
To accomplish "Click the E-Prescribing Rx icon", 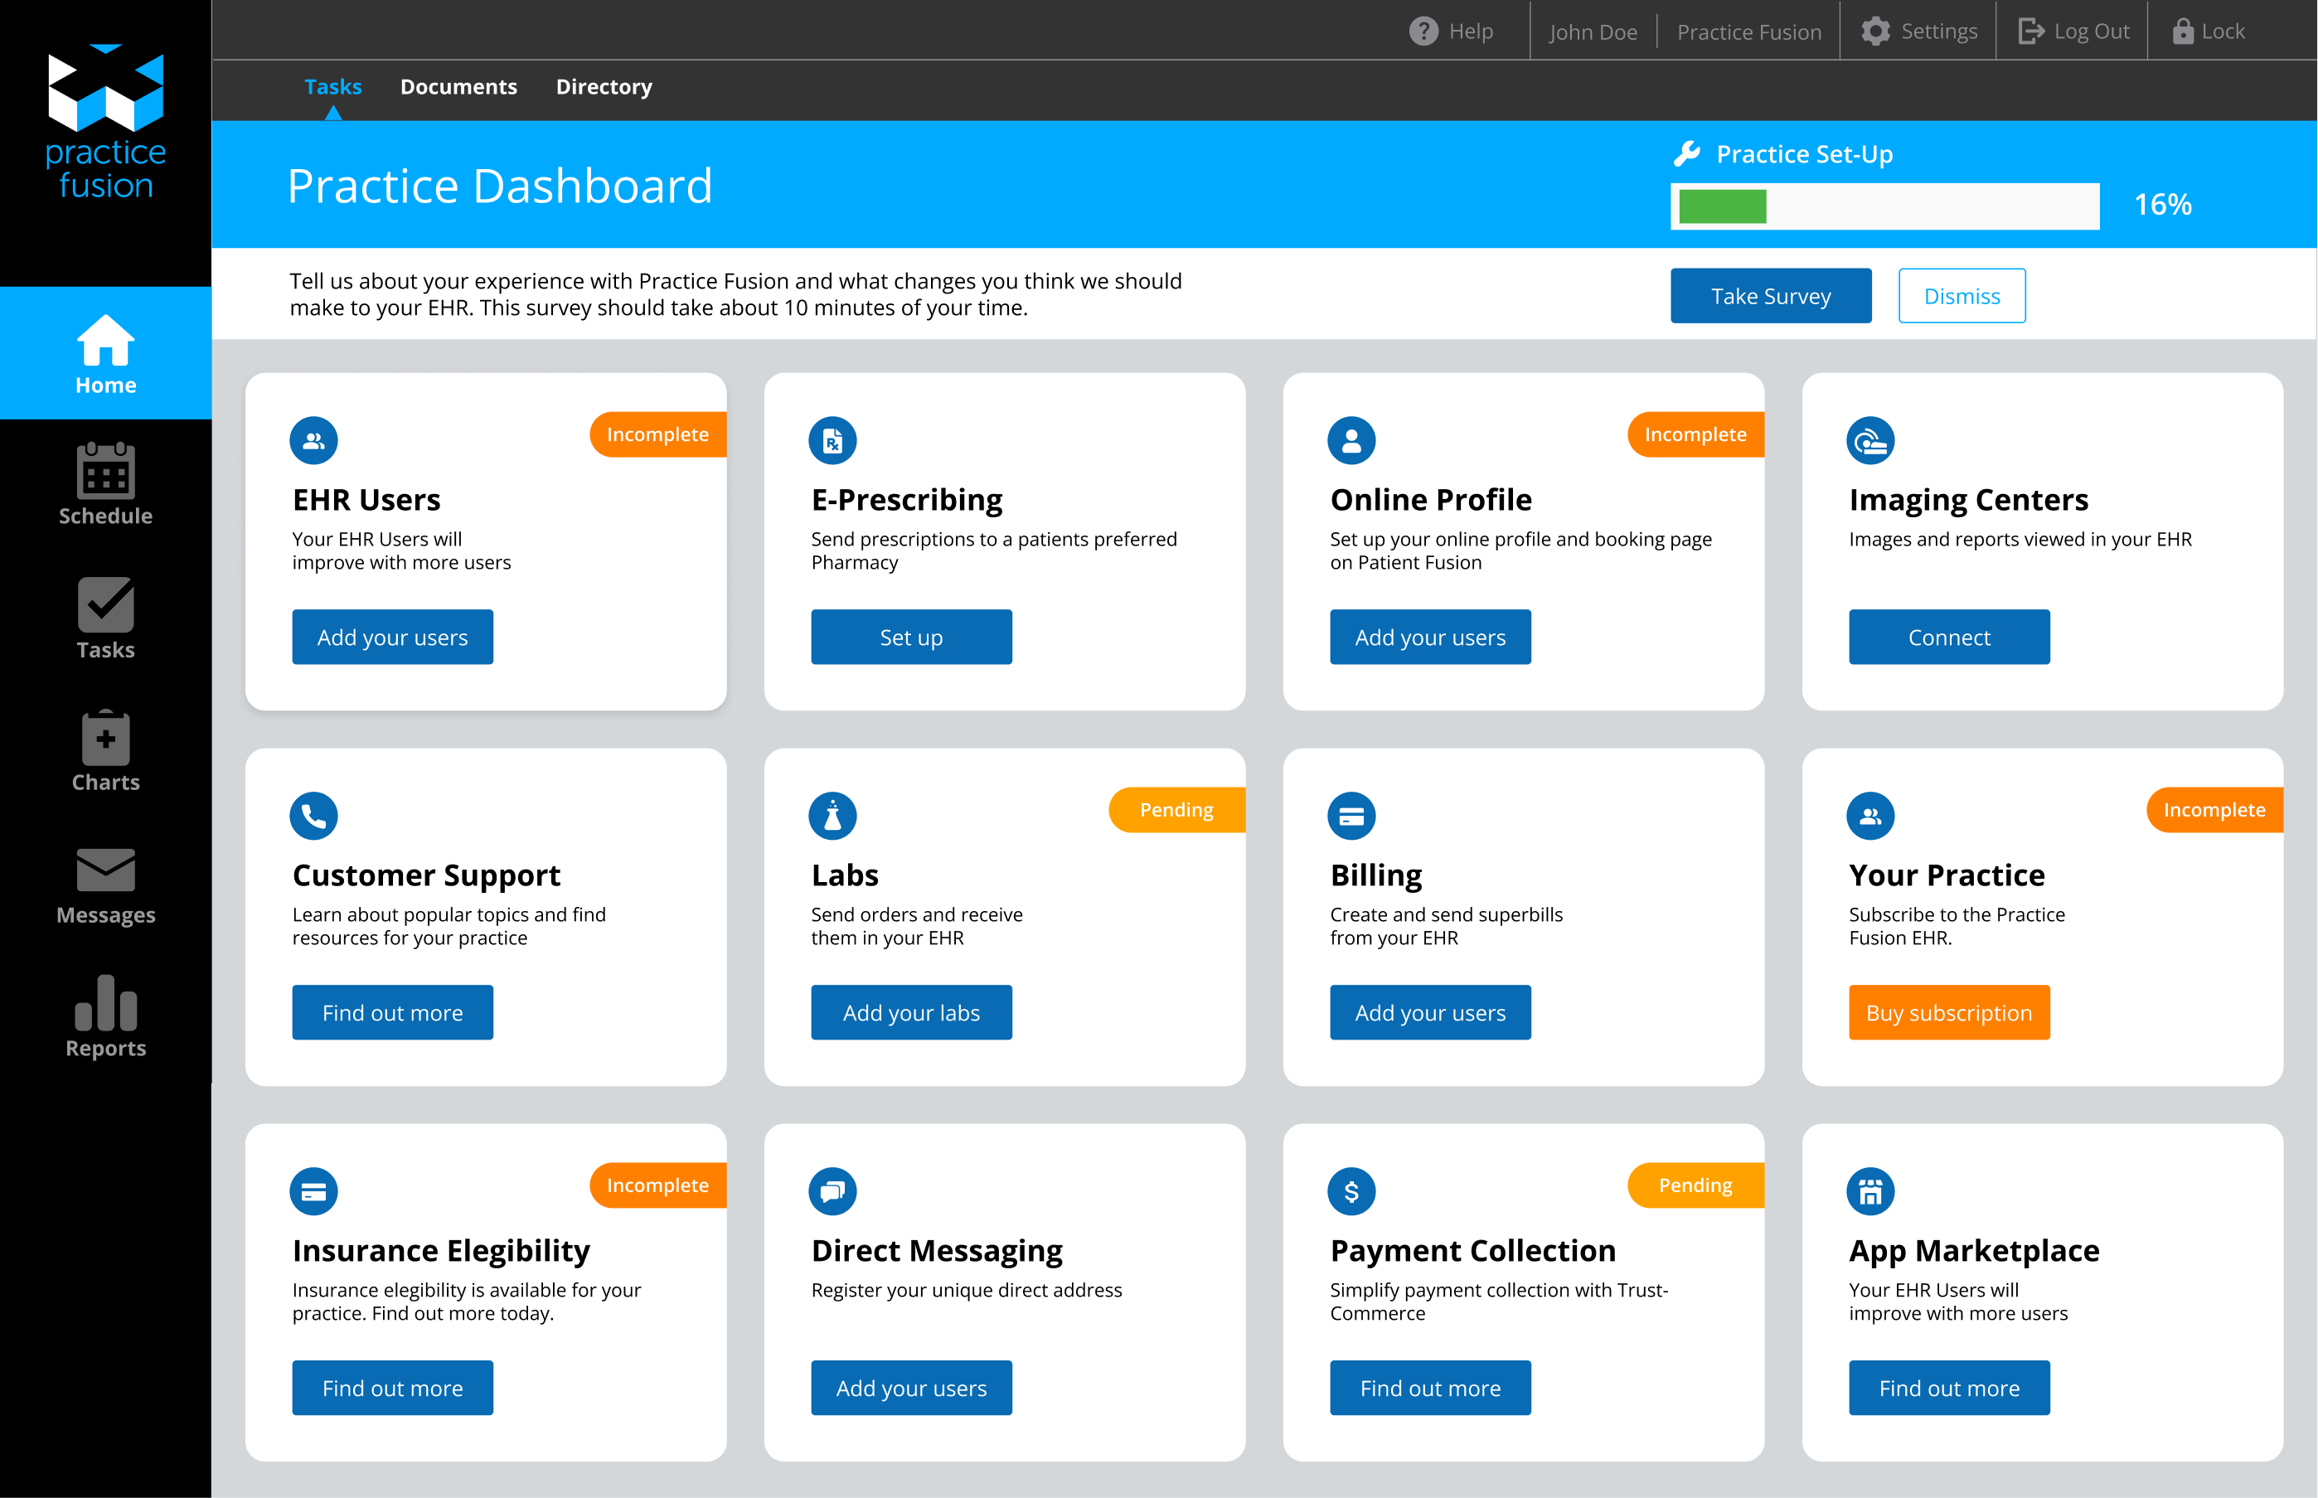I will point(832,441).
